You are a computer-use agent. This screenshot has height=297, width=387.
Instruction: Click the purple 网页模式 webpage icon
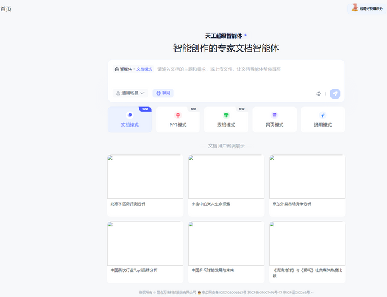(x=274, y=115)
